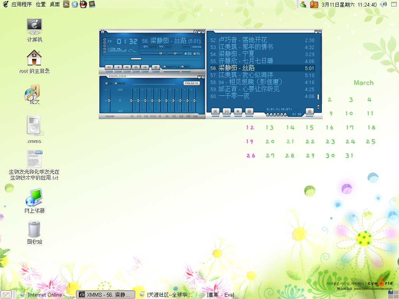Click the mini play button in playlist footer
The height and width of the screenshot is (299, 399).
[271, 115]
